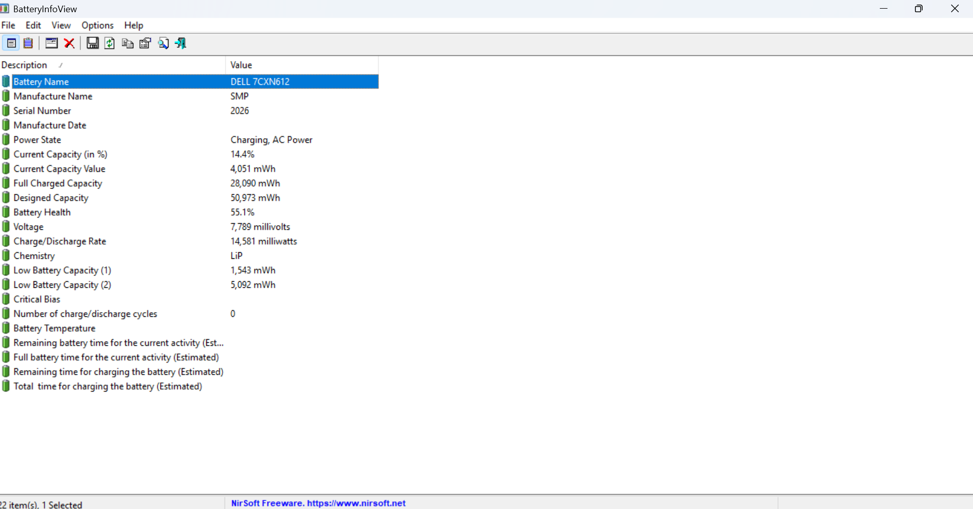973x509 pixels.
Task: Show the battery log view icon
Action: pos(29,43)
